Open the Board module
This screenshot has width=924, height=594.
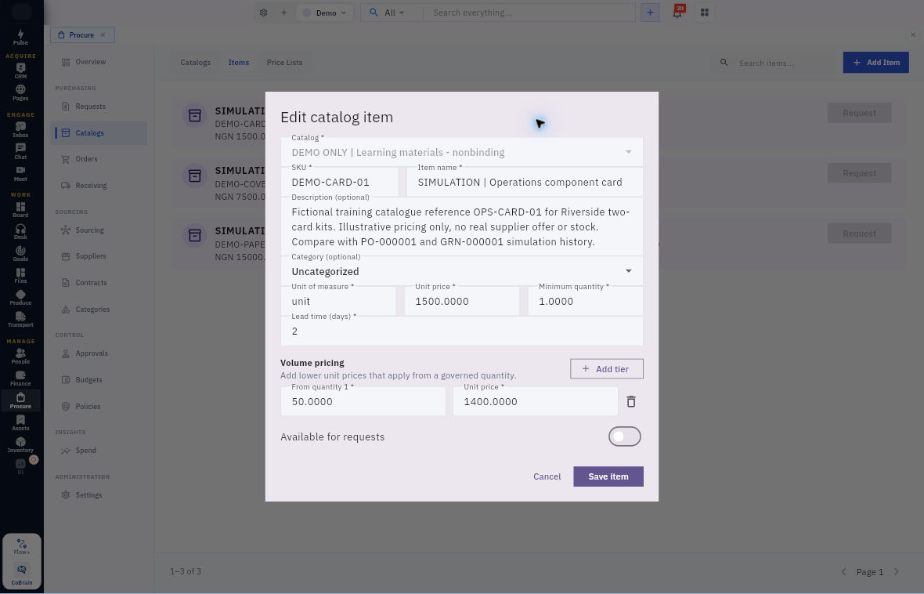(x=20, y=209)
